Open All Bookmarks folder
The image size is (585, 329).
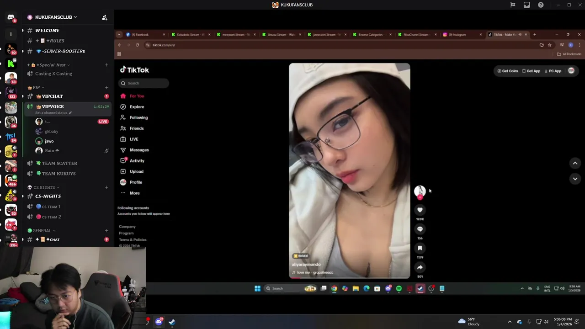(569, 54)
